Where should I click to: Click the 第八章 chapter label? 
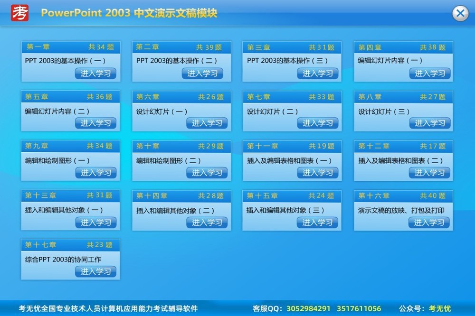coord(370,97)
